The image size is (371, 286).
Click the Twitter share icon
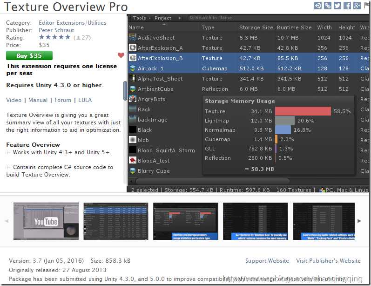pyautogui.click(x=337, y=6)
